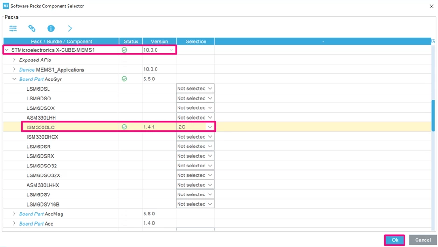438x247 pixels.
Task: Open the LSM6DSO selection dropdown
Action: click(195, 98)
